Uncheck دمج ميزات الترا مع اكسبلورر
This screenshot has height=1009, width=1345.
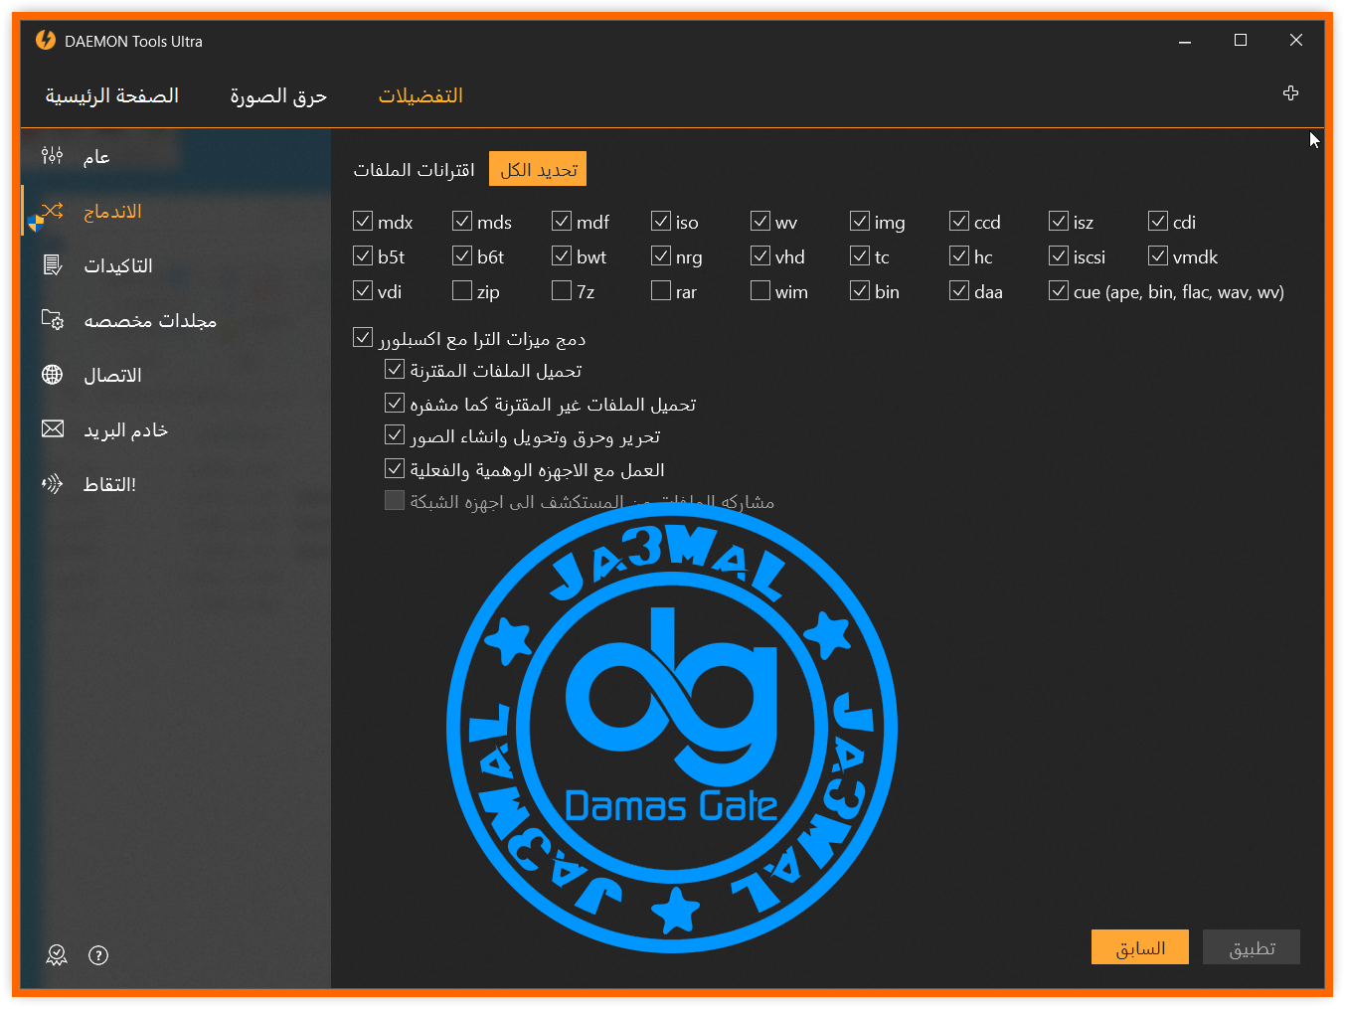tap(363, 337)
